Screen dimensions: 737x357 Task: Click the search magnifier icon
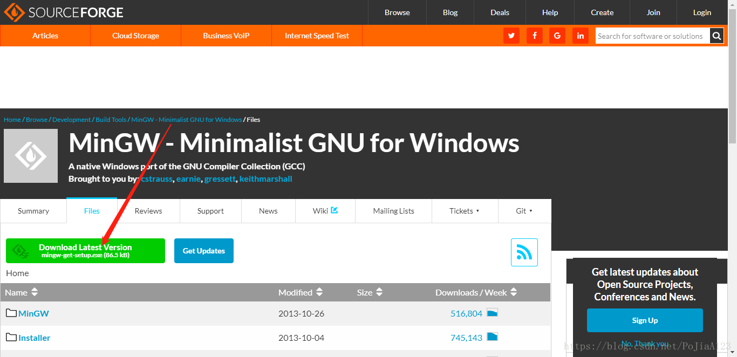[x=716, y=36]
